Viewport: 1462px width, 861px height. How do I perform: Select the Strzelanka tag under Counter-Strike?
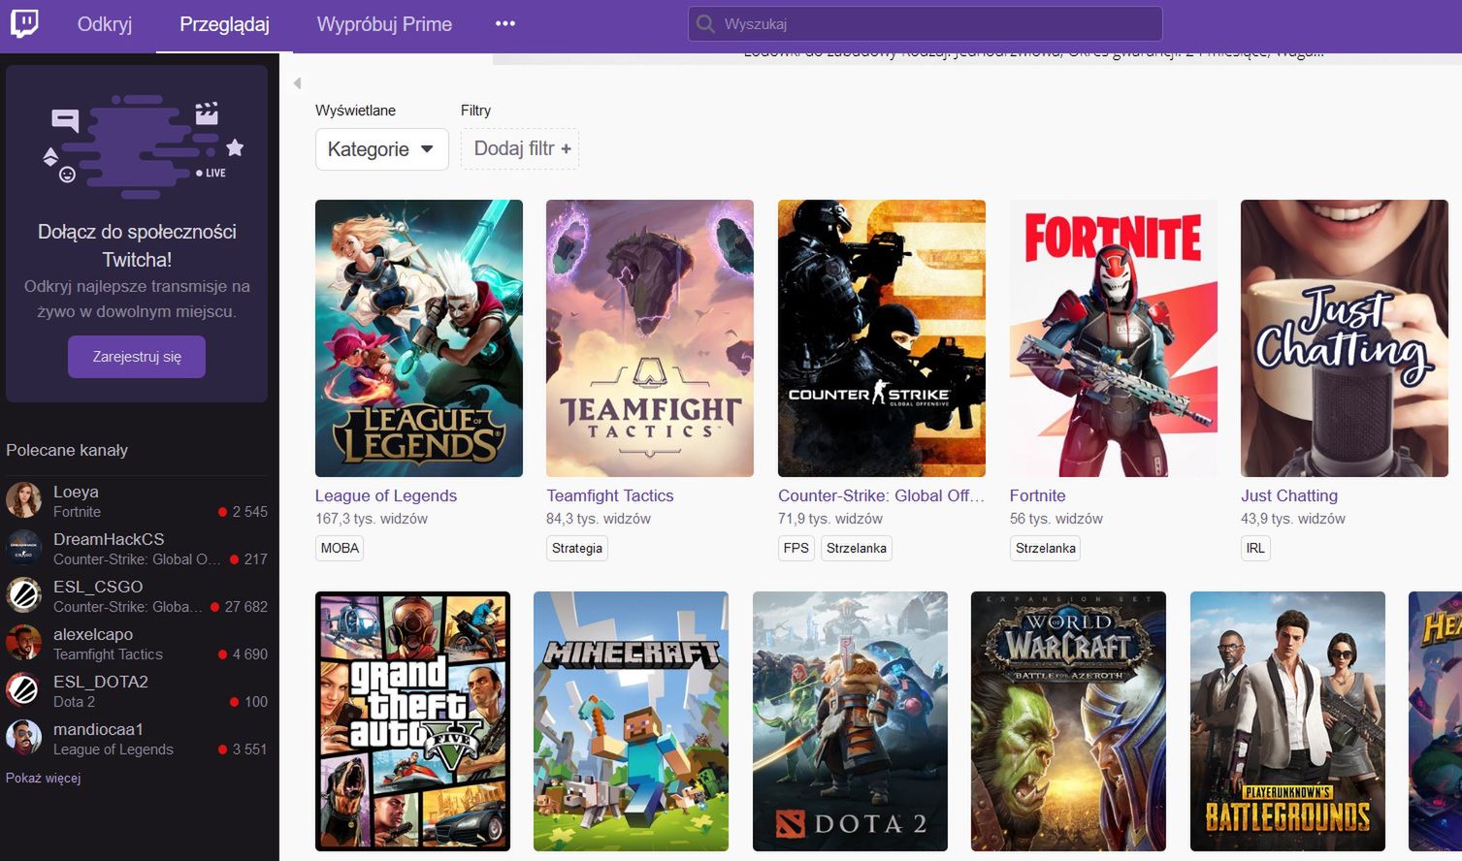pyautogui.click(x=857, y=548)
